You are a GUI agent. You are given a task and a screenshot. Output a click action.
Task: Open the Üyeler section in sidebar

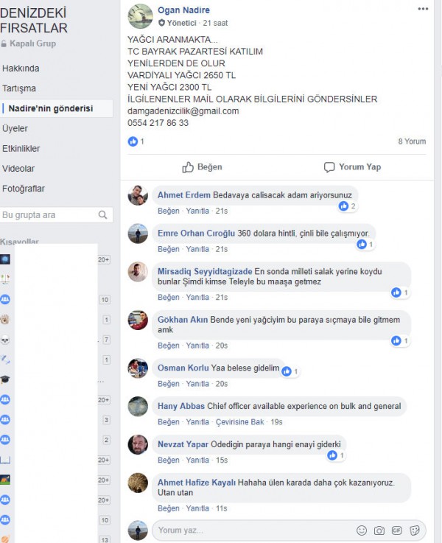pos(15,128)
